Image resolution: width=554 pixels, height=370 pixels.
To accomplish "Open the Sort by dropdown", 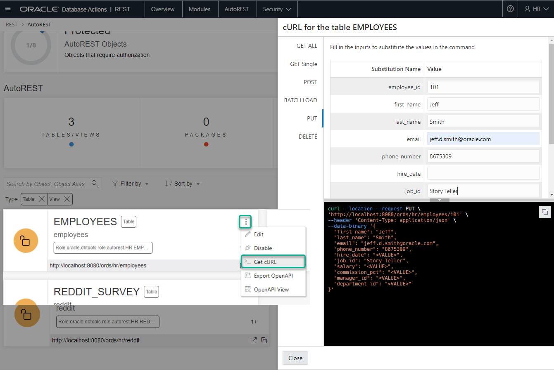I will [183, 184].
